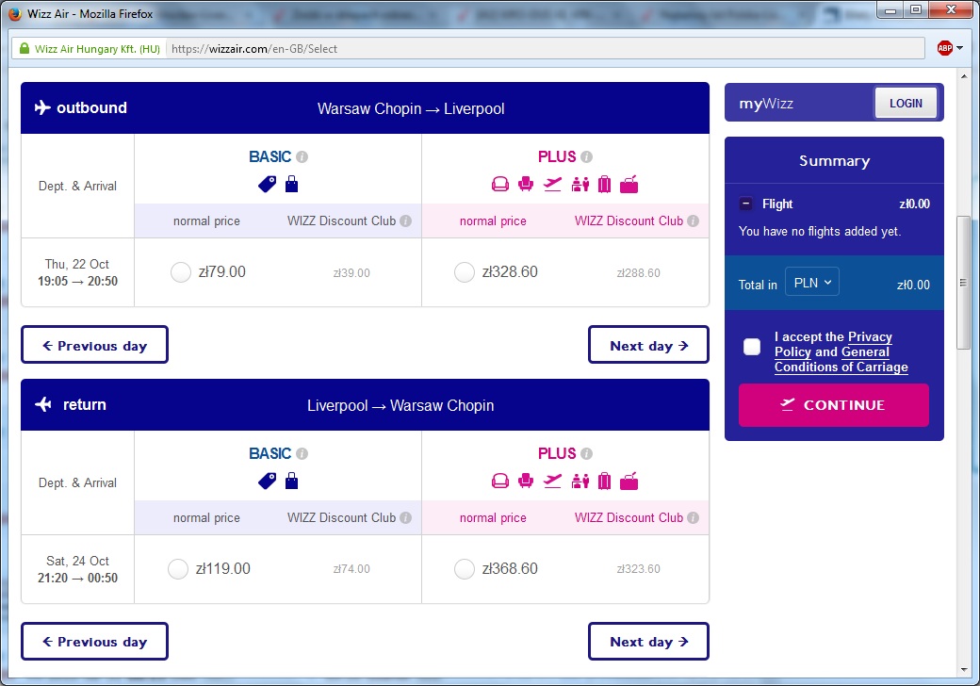980x686 pixels.
Task: Click outbound PLUS checked suitcase icon
Action: [x=604, y=185]
